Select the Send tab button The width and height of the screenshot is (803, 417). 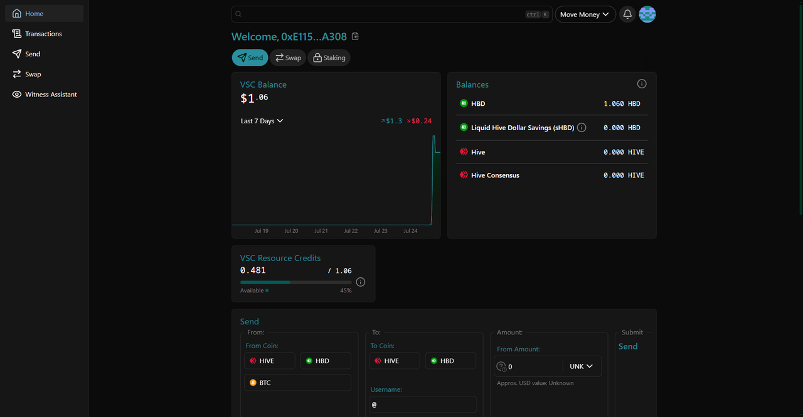click(x=250, y=58)
